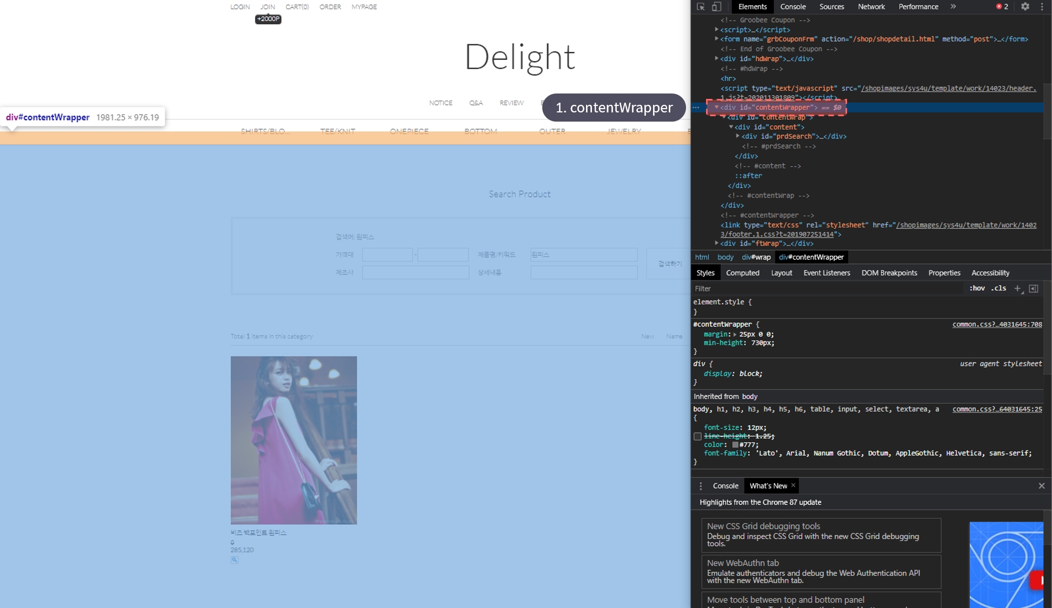The height and width of the screenshot is (608, 1052).
Task: Toggle the device toolbar icon
Action: [x=716, y=6]
